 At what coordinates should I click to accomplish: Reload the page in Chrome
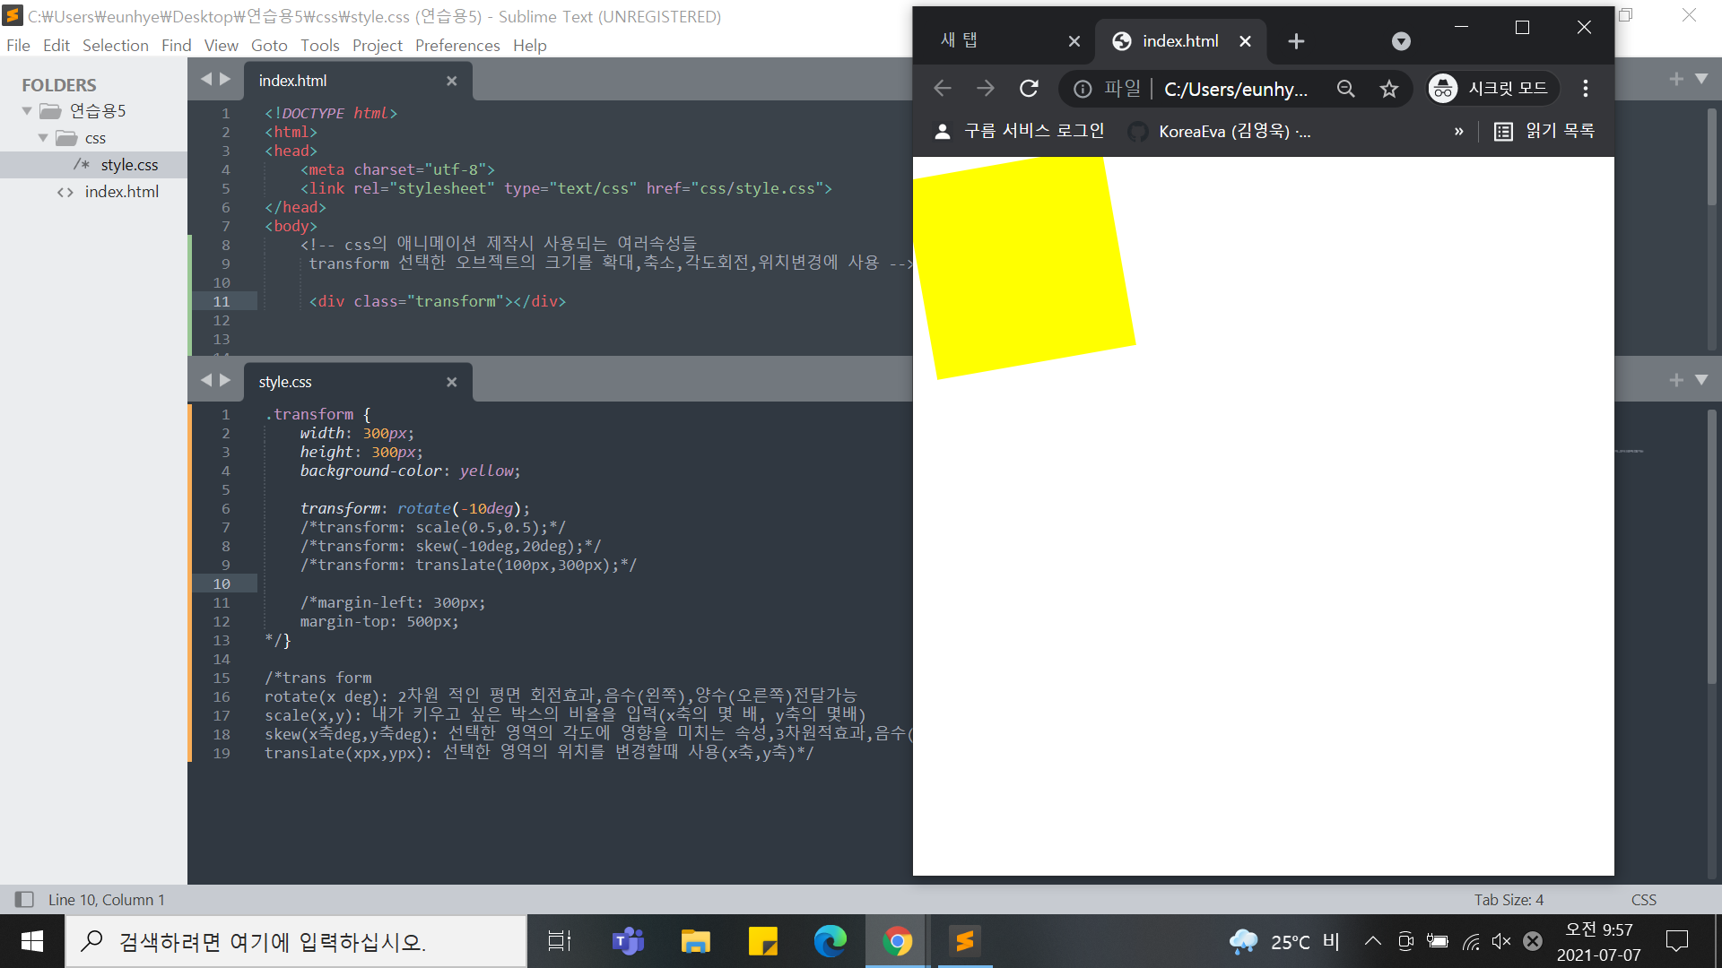click(1029, 88)
